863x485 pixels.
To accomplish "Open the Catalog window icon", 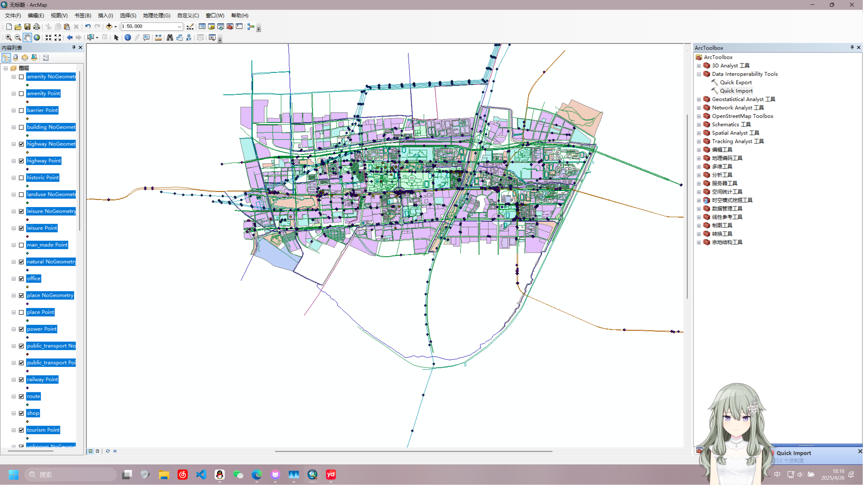I will click(211, 26).
